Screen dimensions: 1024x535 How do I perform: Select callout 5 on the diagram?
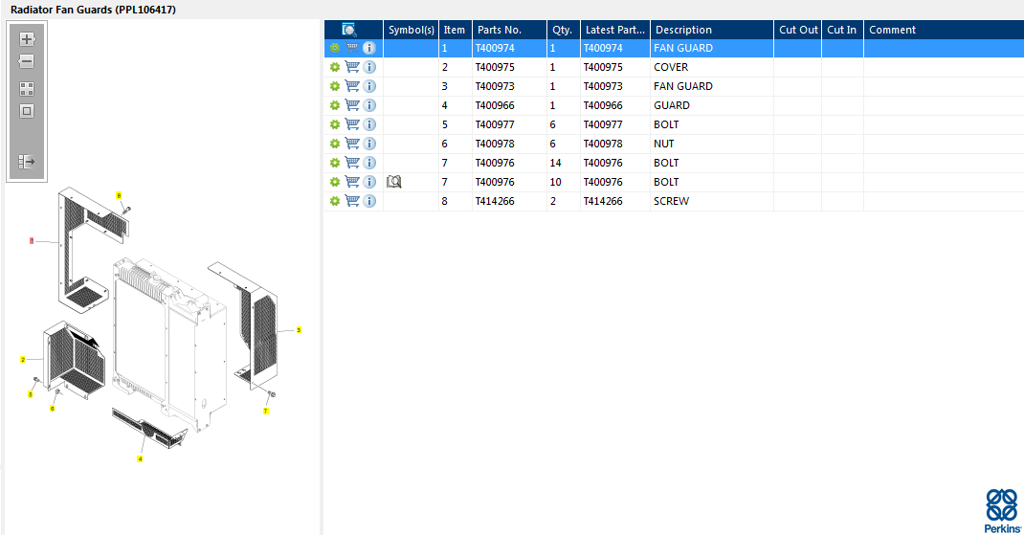tap(30, 394)
